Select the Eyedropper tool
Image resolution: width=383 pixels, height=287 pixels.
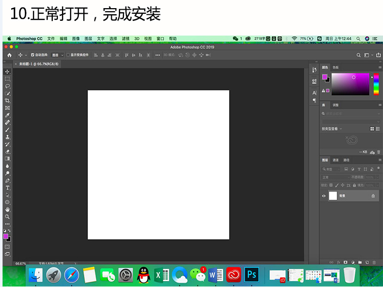pos(7,115)
